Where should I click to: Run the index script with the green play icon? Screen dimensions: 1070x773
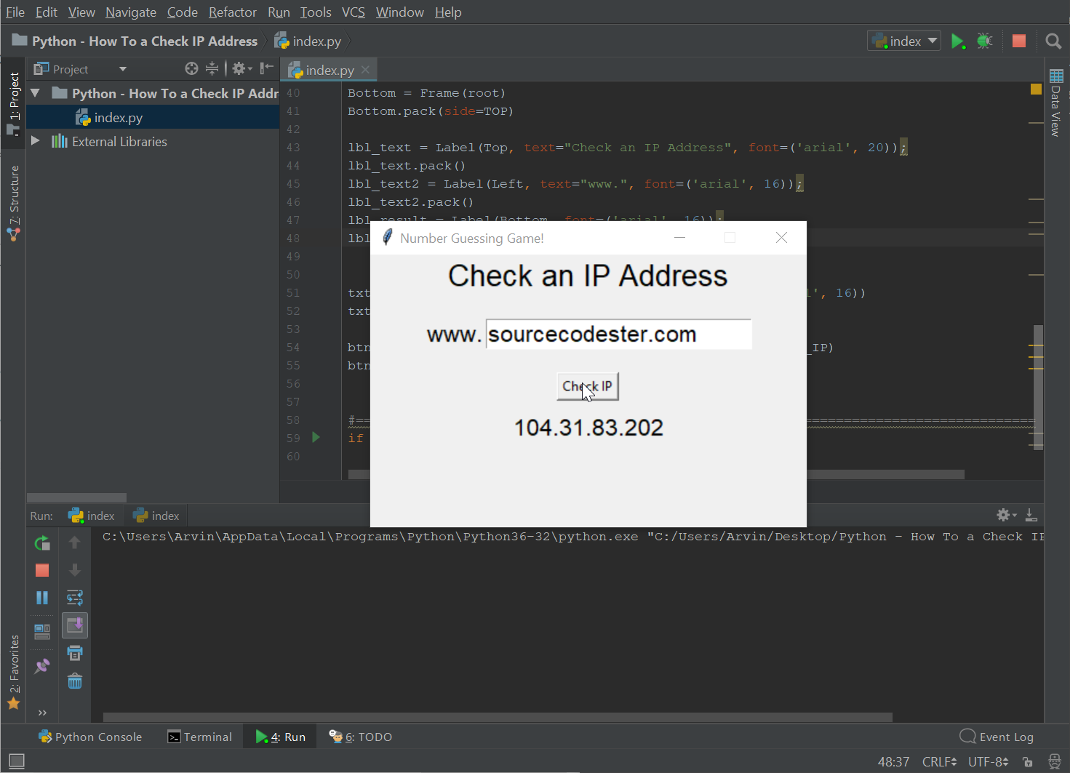959,41
